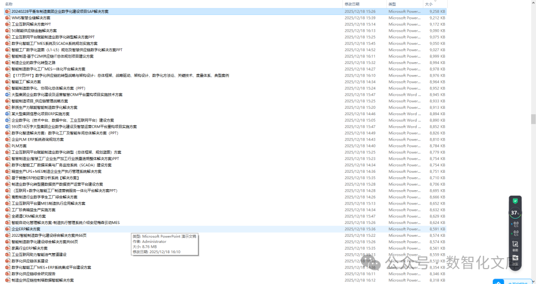
Task: Click the PowerPoint icon of WMS智慧仓储解决方案
Action: click(x=8, y=18)
